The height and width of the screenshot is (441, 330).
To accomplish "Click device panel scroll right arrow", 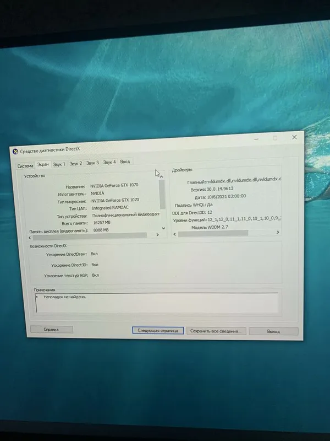I will (x=157, y=235).
